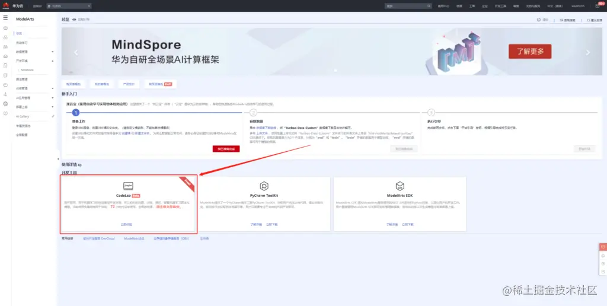
Task: Open the OBS object storage footer link
Action: (x=171, y=238)
